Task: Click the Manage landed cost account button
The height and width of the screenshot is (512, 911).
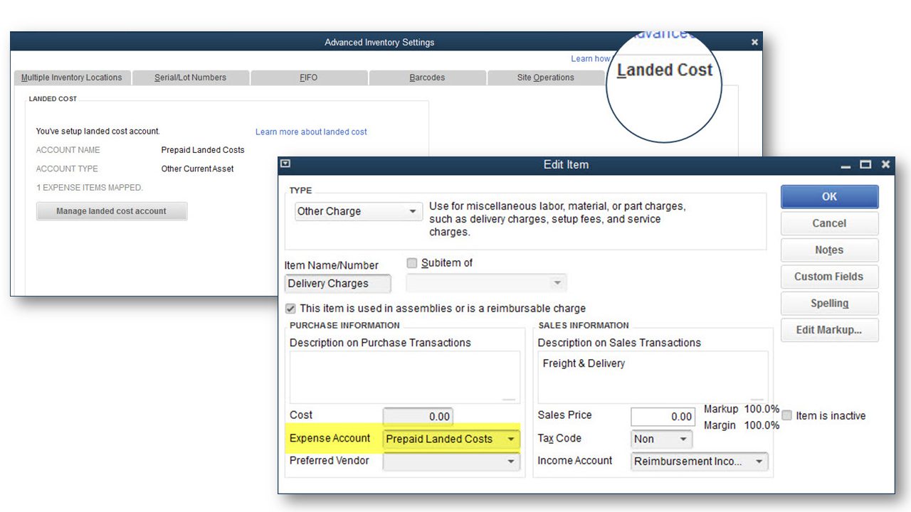Action: click(x=112, y=211)
